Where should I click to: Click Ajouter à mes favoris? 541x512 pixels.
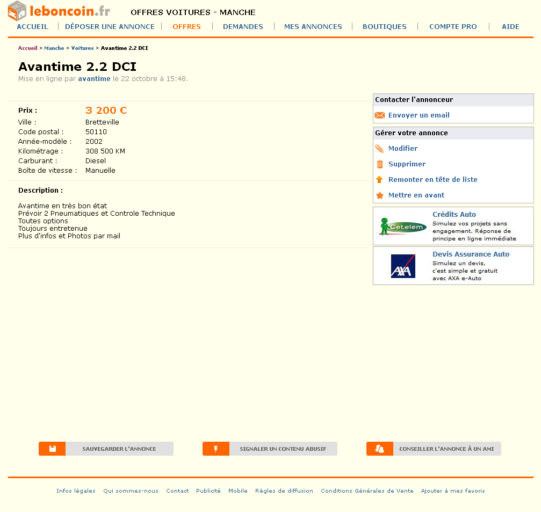point(452,491)
